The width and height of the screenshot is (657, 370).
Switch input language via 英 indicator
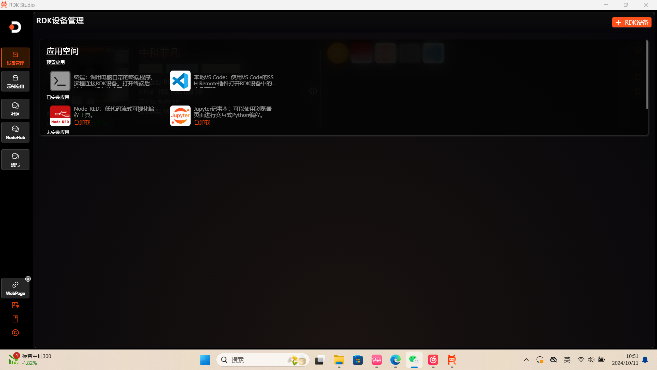[567, 360]
